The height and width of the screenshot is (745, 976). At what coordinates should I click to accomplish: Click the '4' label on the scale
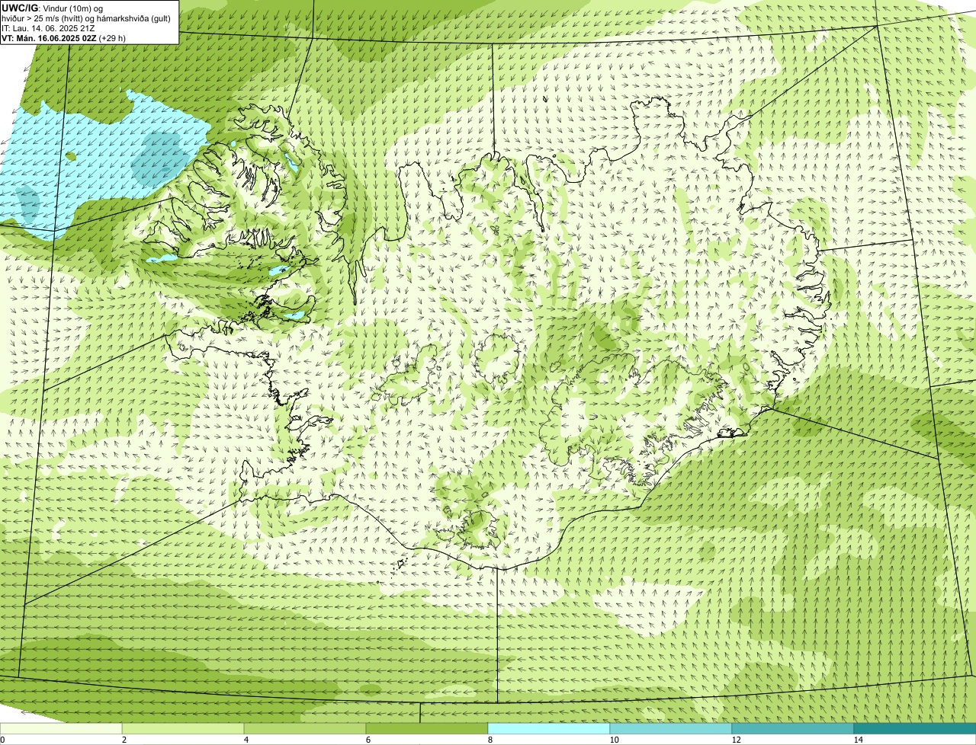tap(246, 740)
